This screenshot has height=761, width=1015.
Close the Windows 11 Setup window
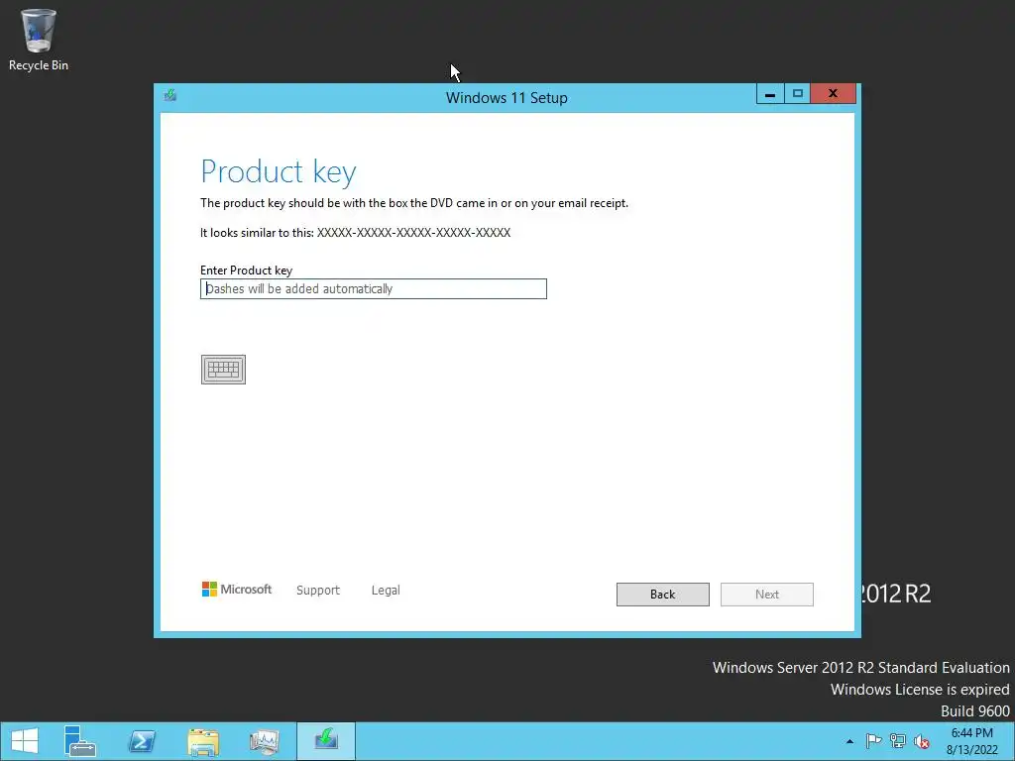click(x=833, y=94)
